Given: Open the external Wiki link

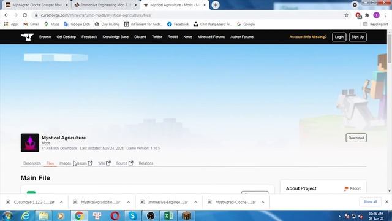Looking at the screenshot, I should click(x=104, y=163).
